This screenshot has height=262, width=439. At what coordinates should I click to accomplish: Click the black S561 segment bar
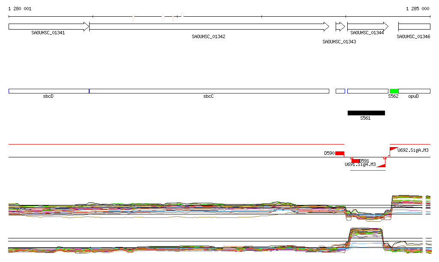(366, 113)
